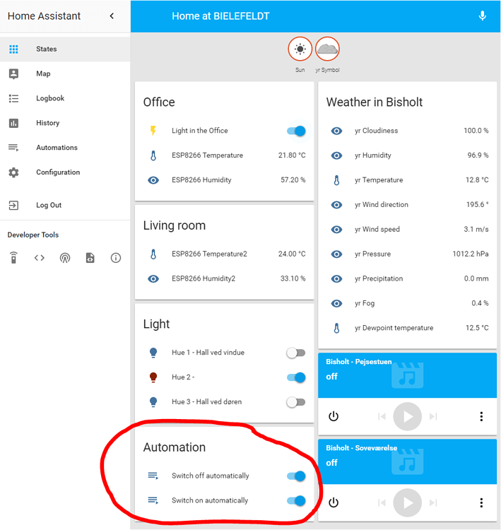501x530 pixels.
Task: Collapse the Home Assistant sidebar with chevron
Action: coord(112,16)
